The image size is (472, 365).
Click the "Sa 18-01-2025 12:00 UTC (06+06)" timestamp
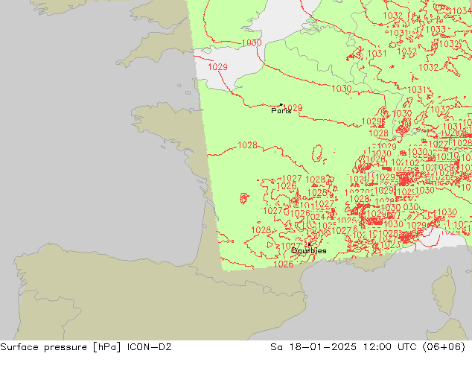point(368,347)
